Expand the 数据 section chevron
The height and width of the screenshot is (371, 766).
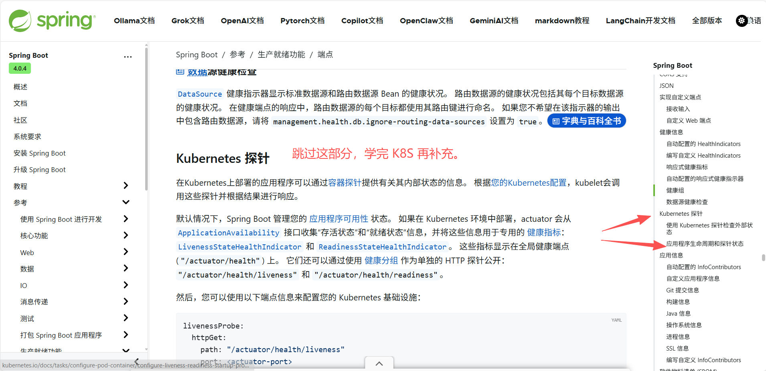click(126, 268)
